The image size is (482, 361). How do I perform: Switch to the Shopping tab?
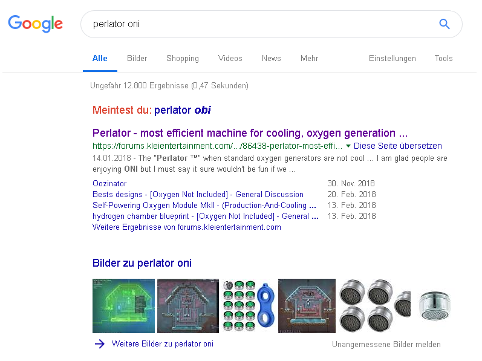[183, 59]
